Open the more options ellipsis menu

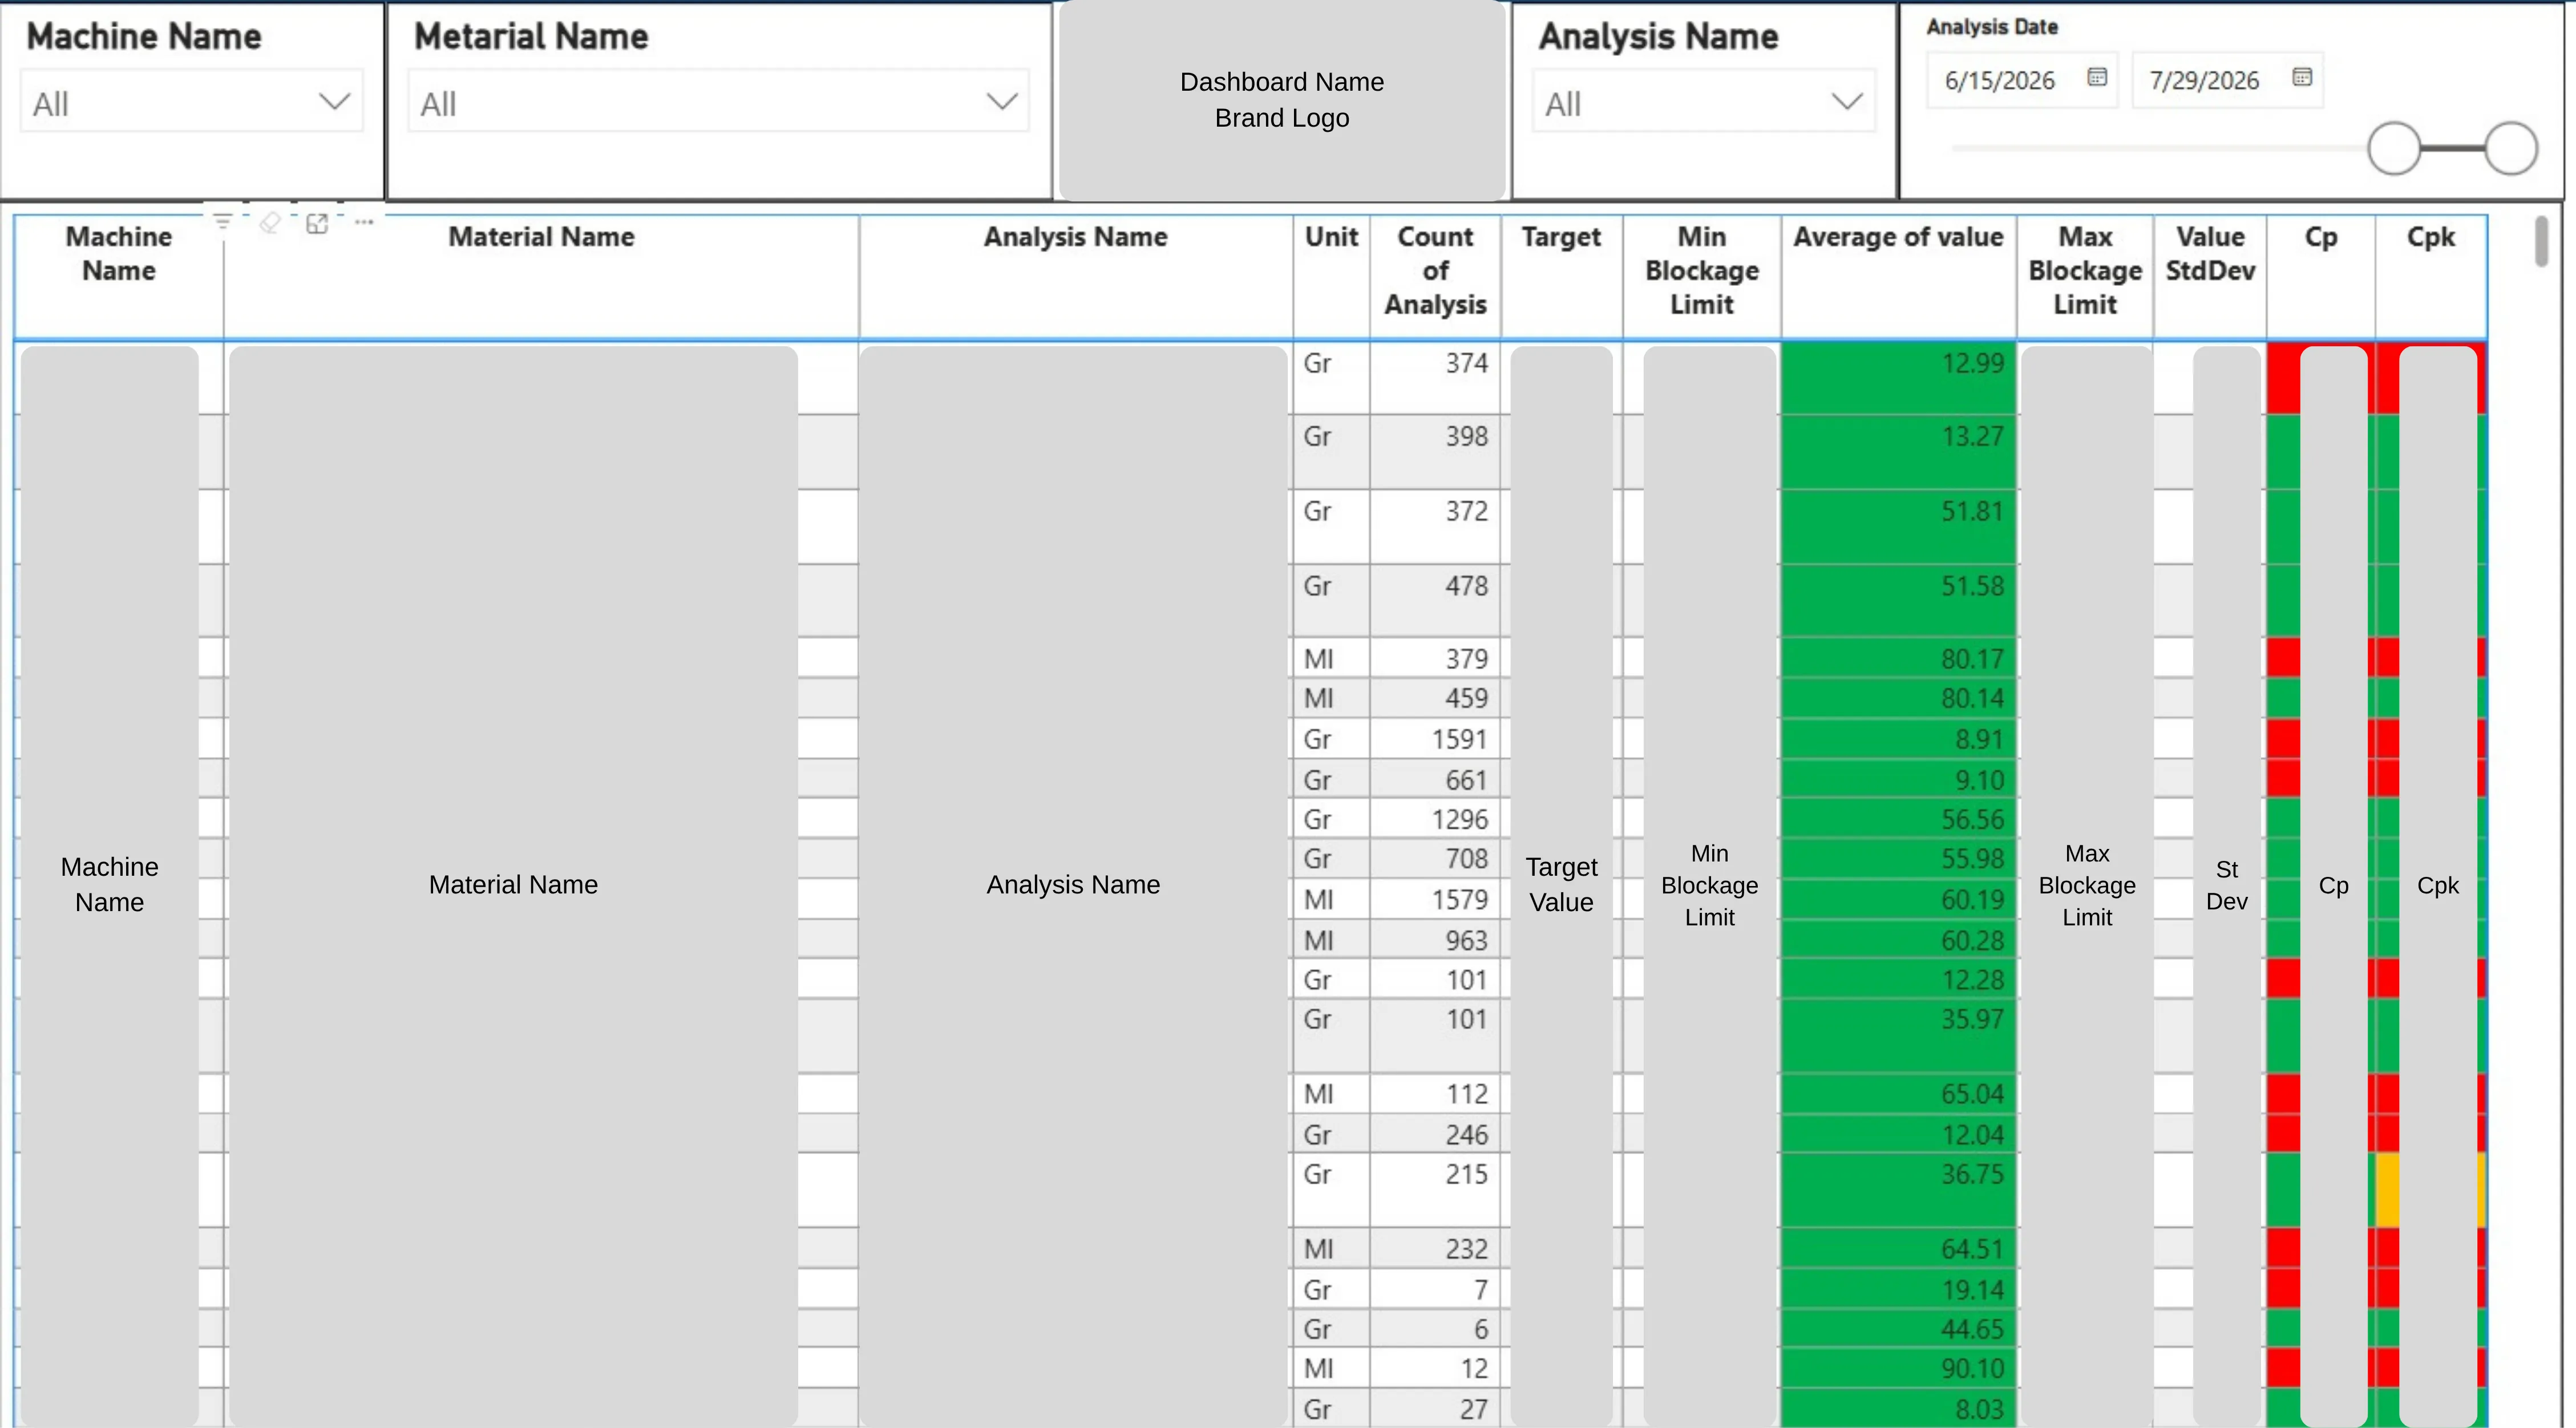tap(364, 222)
